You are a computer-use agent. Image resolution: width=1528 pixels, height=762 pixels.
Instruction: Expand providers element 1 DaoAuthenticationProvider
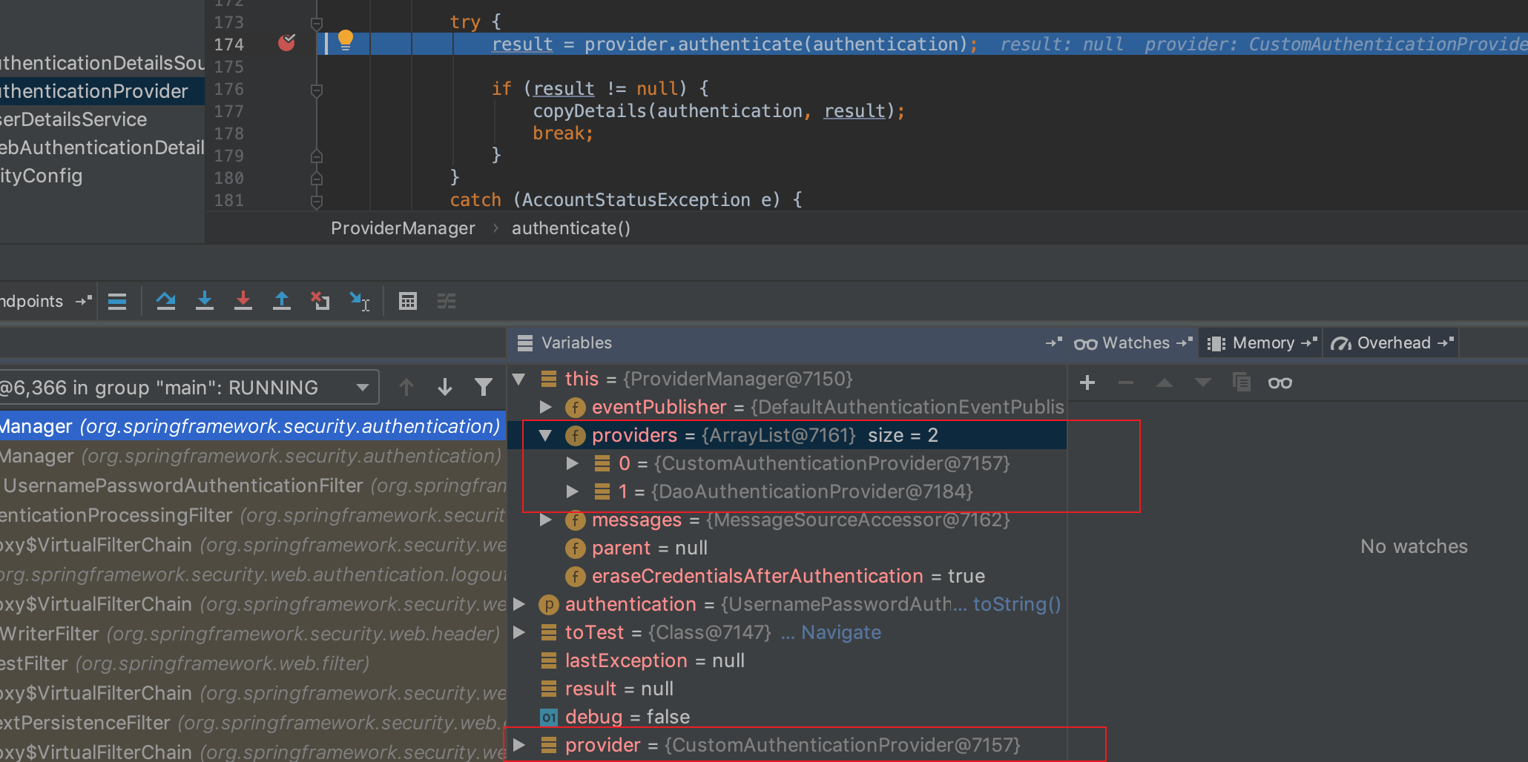coord(573,491)
